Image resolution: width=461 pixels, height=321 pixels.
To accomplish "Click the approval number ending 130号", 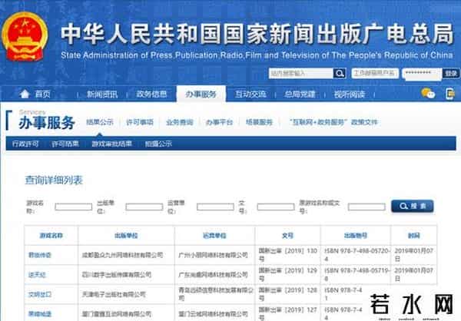I will (288, 254).
